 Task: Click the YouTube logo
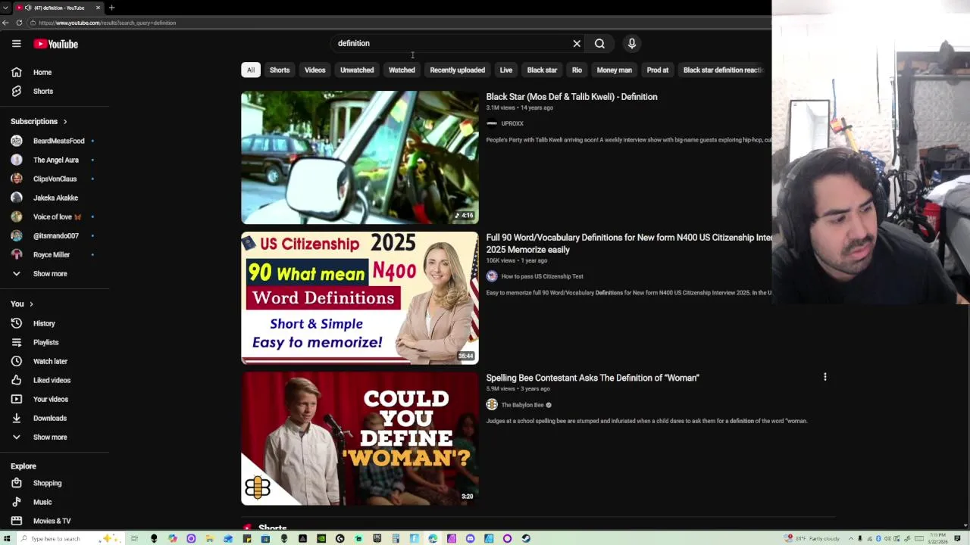(x=56, y=44)
